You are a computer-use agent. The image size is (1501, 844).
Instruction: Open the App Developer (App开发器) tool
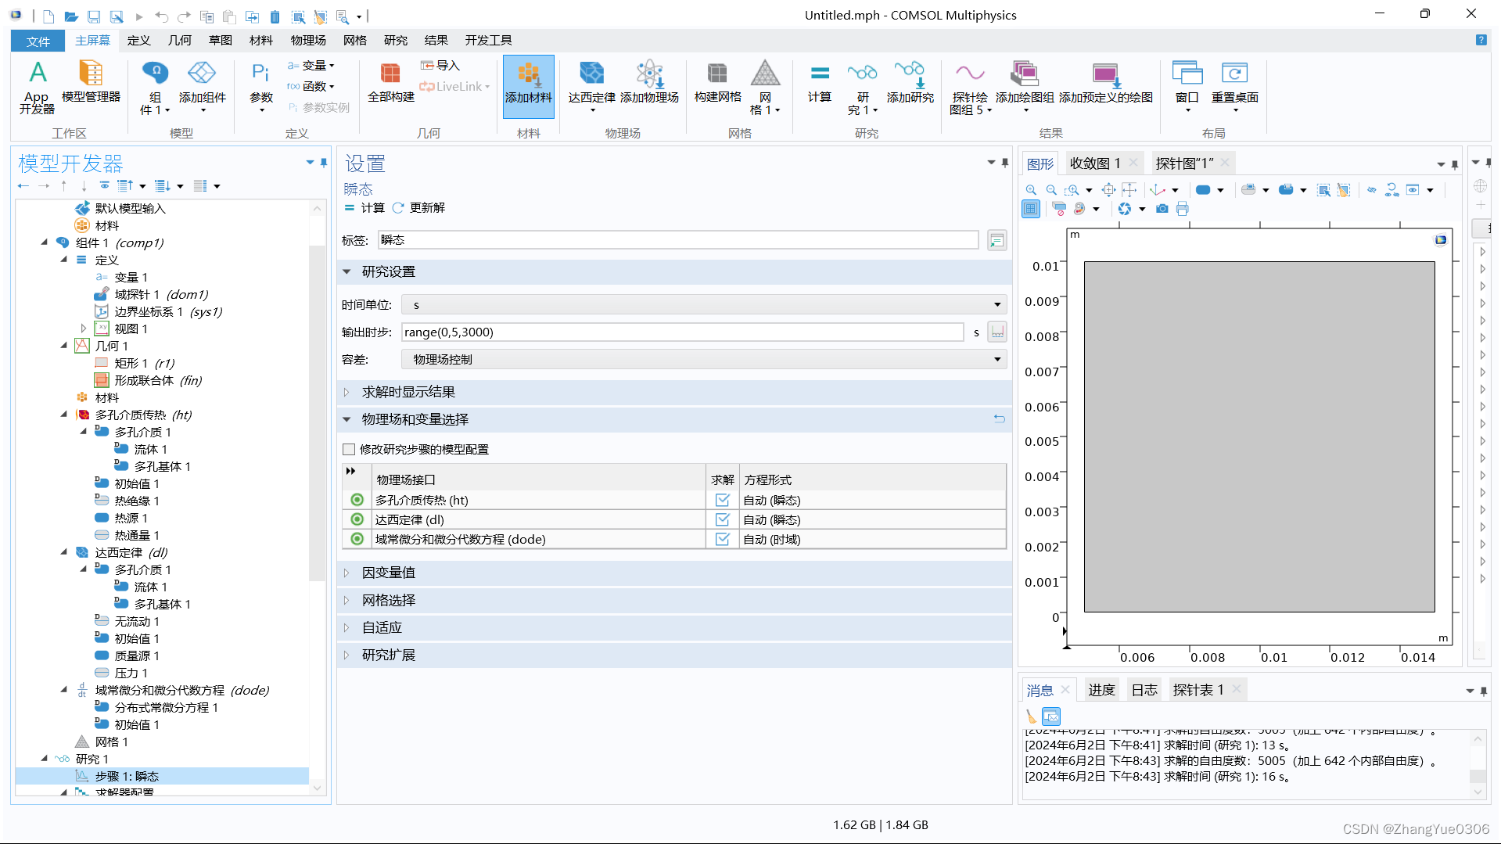tap(37, 87)
